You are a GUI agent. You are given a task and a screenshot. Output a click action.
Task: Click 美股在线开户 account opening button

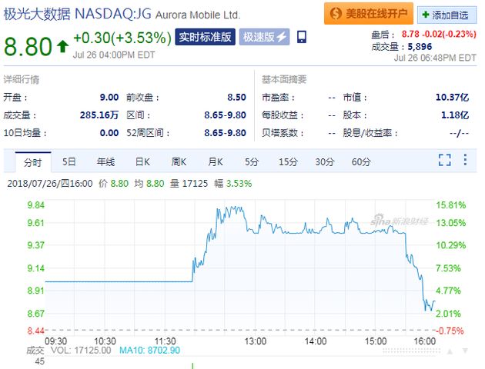point(366,13)
